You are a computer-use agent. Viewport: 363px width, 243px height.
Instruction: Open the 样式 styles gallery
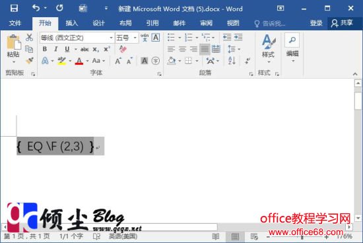[x=268, y=49]
